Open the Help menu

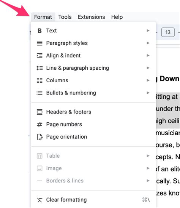117,17
